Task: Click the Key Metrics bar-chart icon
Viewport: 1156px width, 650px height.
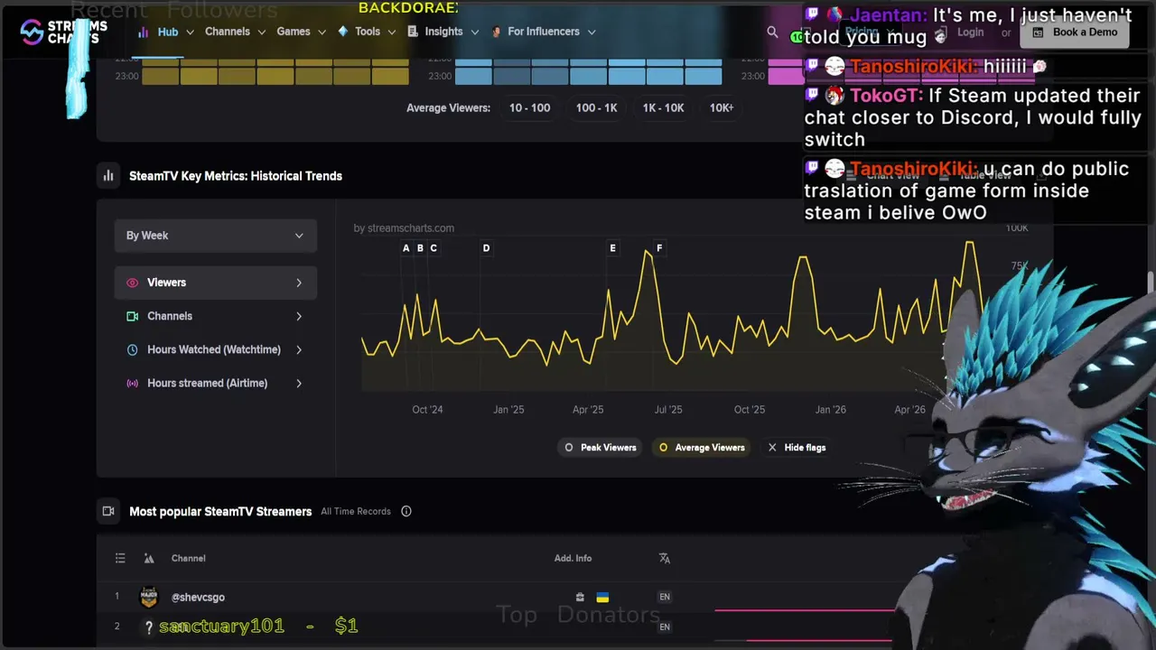Action: point(108,176)
